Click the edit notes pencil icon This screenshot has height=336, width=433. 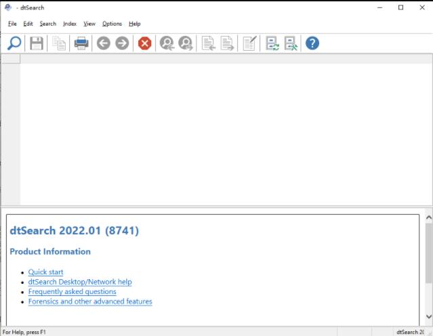249,43
